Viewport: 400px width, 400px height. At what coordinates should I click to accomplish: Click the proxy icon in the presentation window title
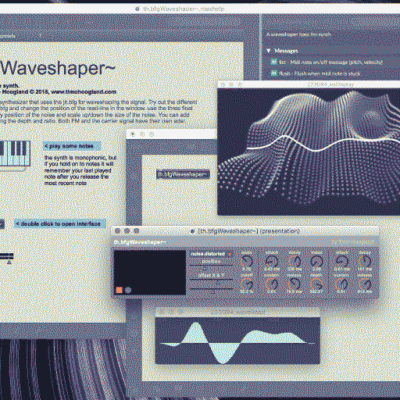[192, 231]
